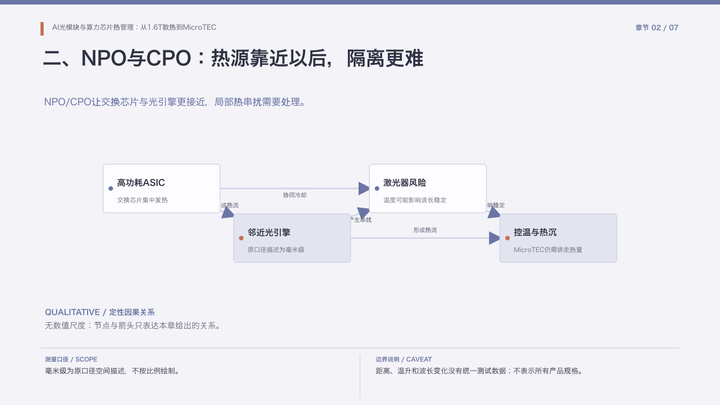Click the "QUALITATIVE / 定性因果关系" heading

[x=100, y=312]
